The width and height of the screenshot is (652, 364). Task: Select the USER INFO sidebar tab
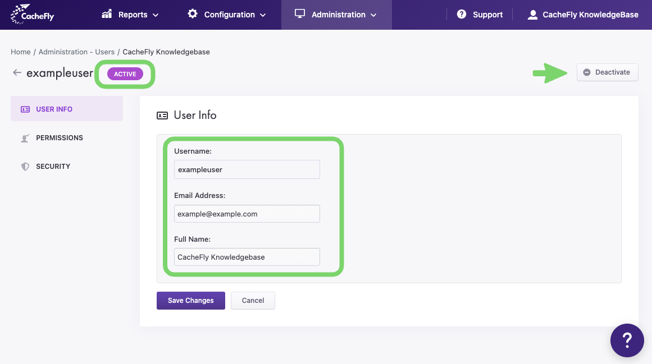click(67, 109)
